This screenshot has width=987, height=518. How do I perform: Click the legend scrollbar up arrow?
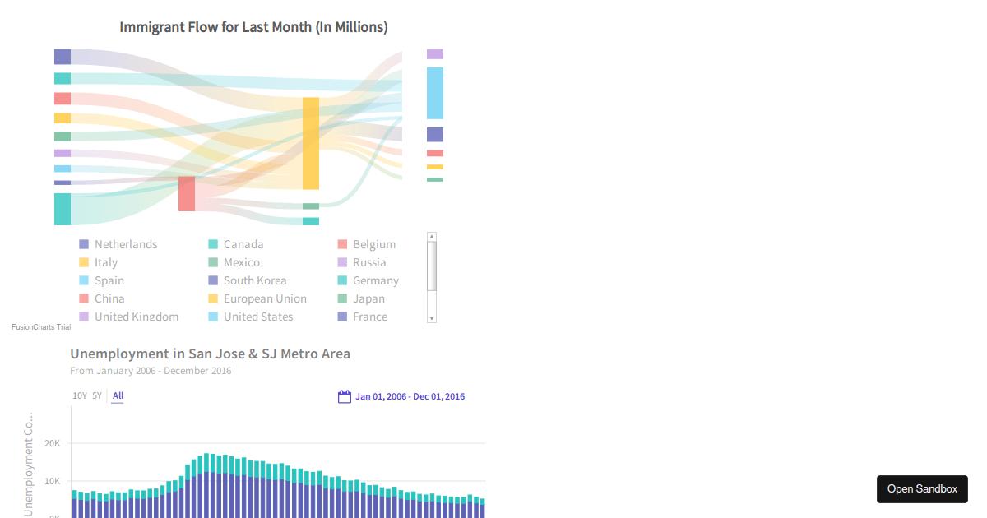431,235
